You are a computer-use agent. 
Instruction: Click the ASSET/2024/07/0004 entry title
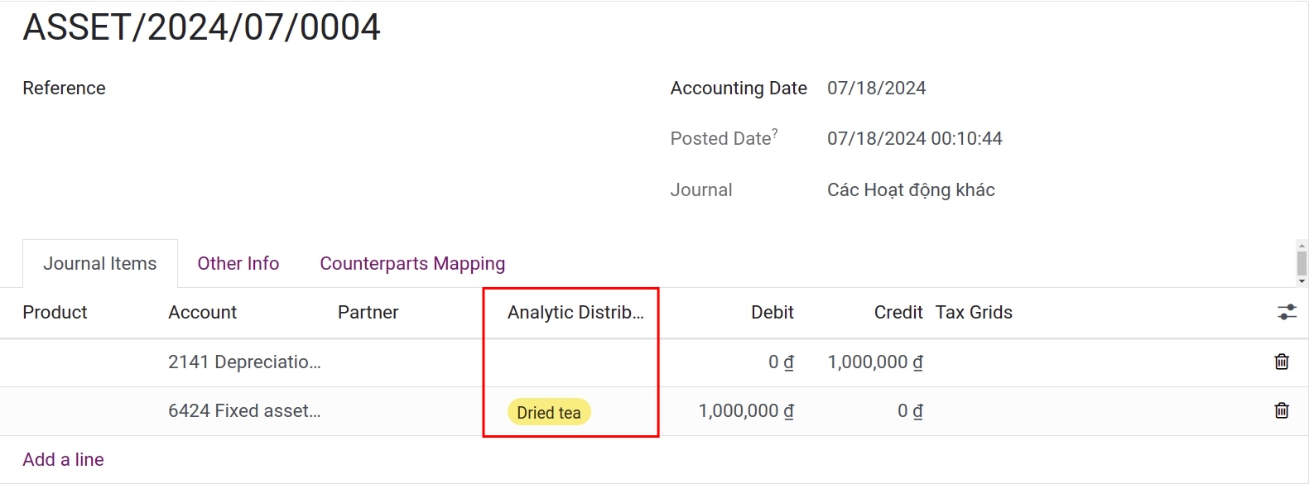click(x=201, y=26)
